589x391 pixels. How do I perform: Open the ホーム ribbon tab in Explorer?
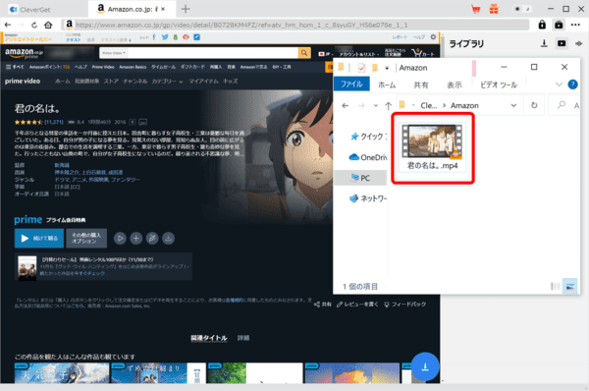click(x=387, y=84)
